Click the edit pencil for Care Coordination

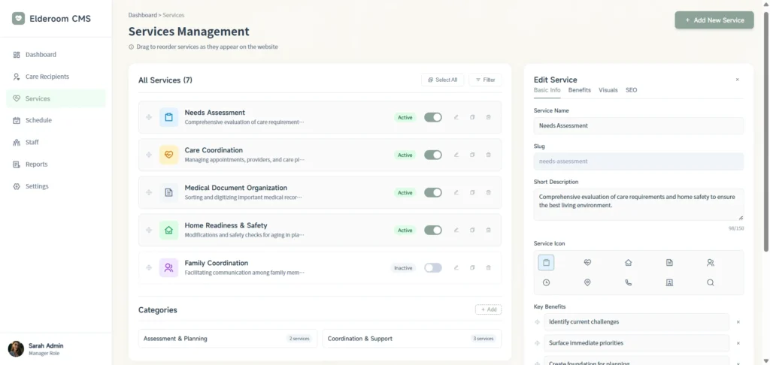pyautogui.click(x=456, y=155)
